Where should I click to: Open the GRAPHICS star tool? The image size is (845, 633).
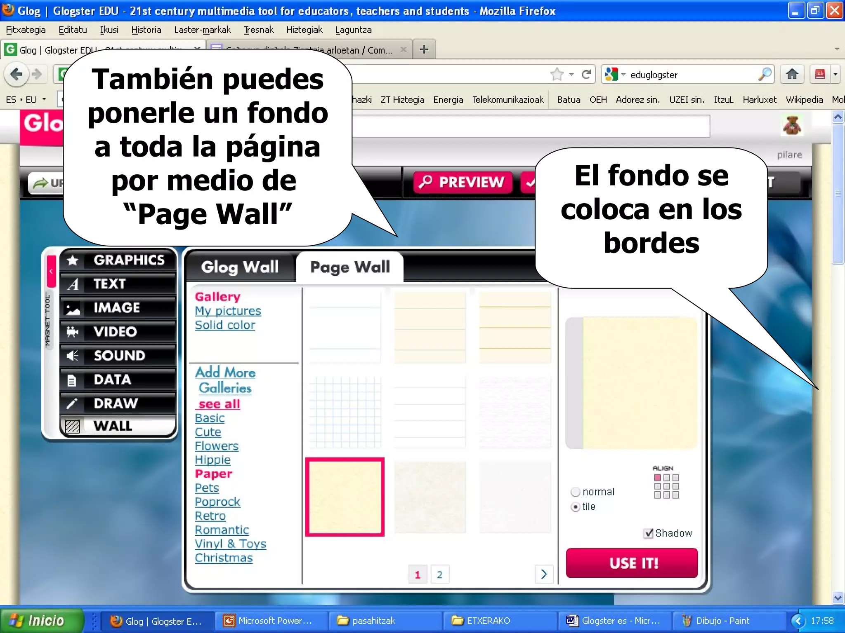click(118, 260)
